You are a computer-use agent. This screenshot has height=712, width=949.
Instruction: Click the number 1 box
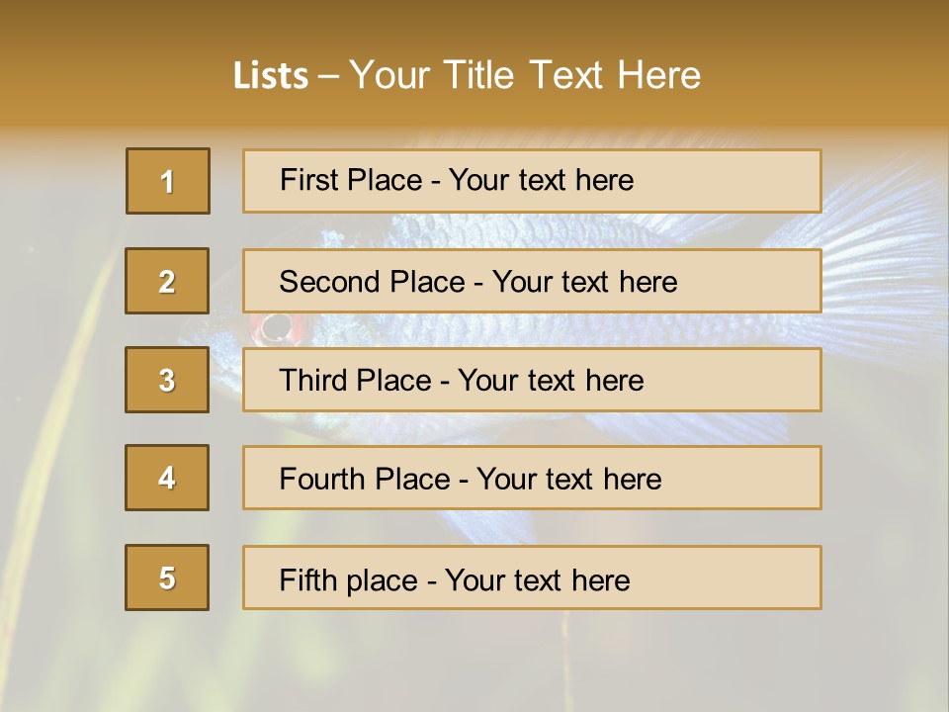pos(168,181)
